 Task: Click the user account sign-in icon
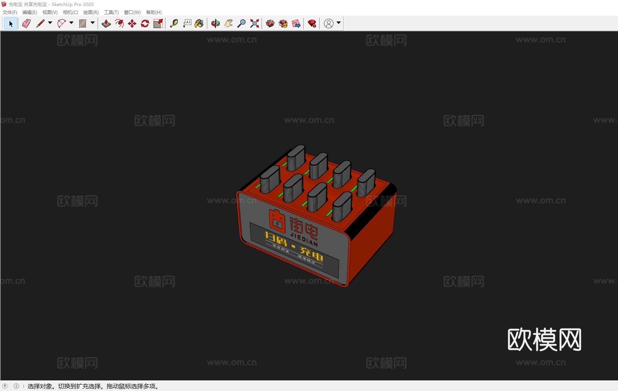coord(329,24)
